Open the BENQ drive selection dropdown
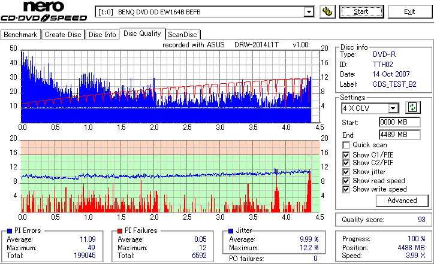The height and width of the screenshot is (264, 434). point(309,12)
